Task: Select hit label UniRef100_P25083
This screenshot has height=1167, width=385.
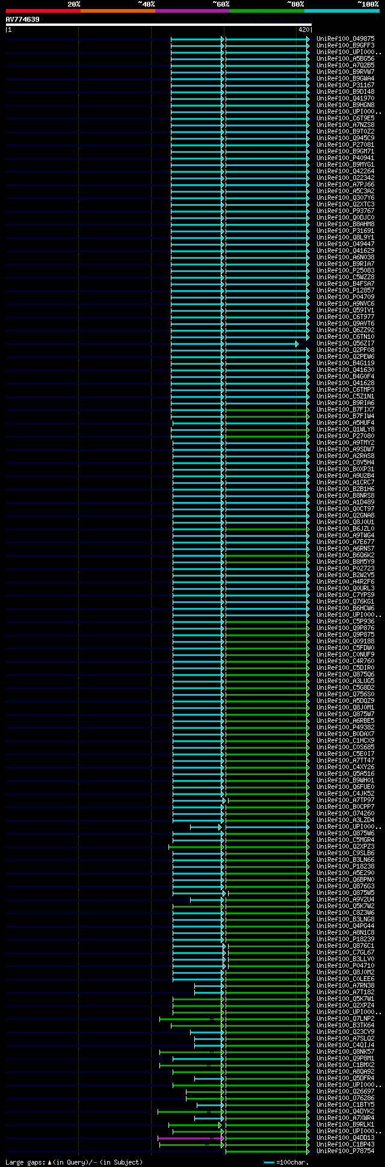Action: (345, 271)
